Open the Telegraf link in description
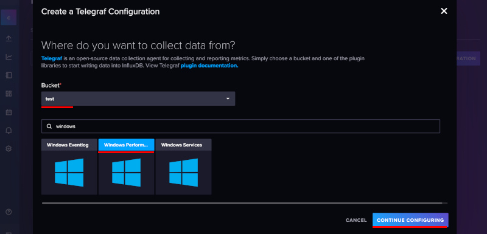 [52, 58]
